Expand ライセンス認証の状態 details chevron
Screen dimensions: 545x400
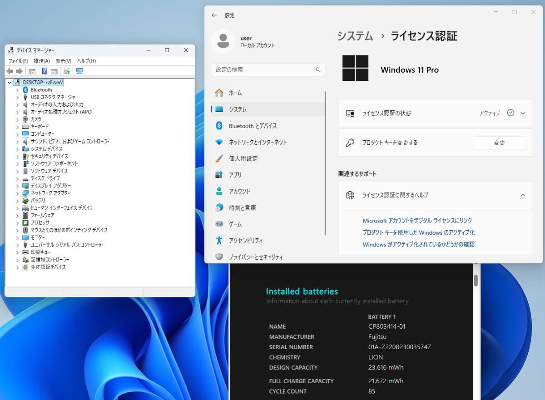tap(523, 113)
